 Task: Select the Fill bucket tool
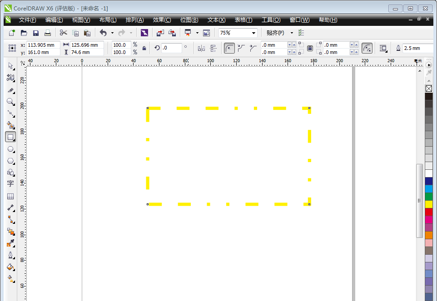10,267
